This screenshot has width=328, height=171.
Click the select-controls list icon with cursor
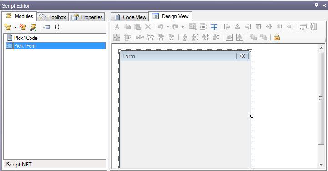(x=192, y=27)
